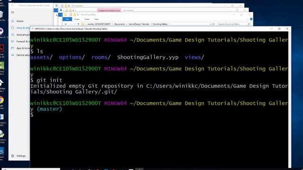
Task: Click 'ShootingGallery.yyp' in the terminal
Action: pyautogui.click(x=148, y=57)
